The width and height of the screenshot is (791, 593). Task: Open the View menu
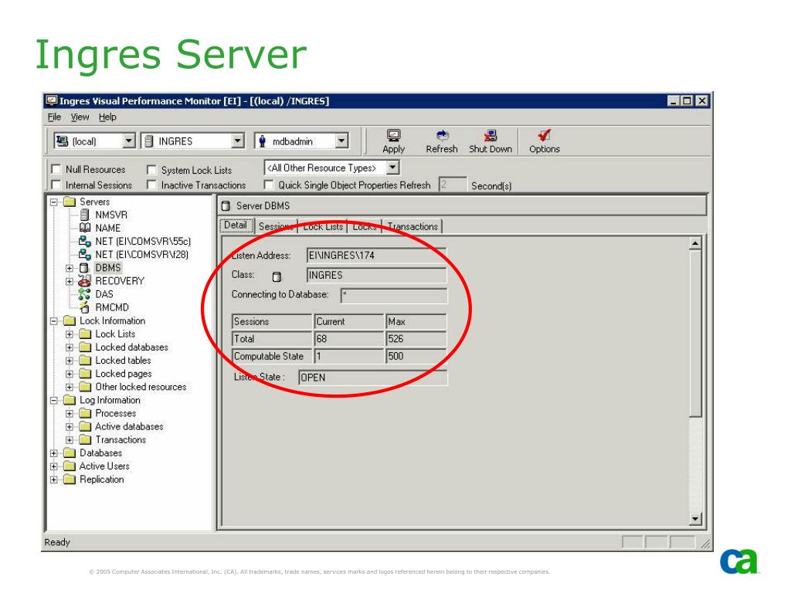(80, 117)
